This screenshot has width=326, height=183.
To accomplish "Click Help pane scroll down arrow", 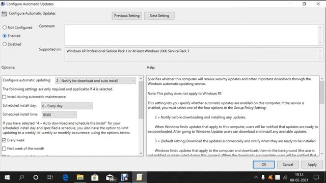I will point(322,154).
